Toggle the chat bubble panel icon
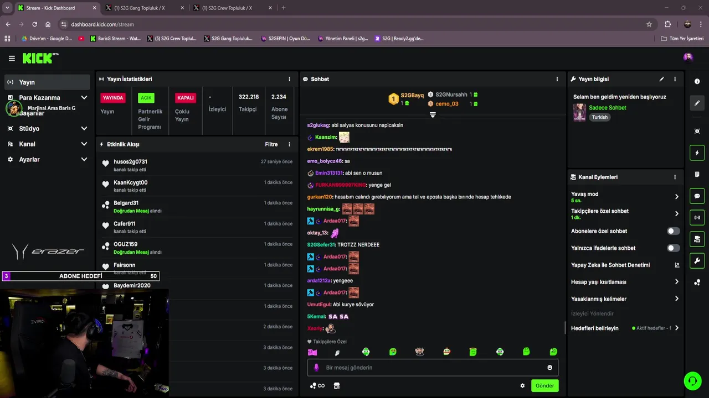The height and width of the screenshot is (398, 709). pos(697,196)
